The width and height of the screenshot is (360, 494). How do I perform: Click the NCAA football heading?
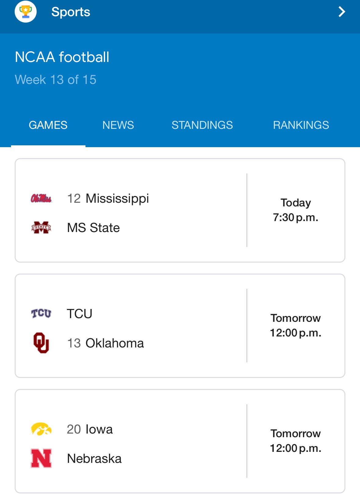(x=62, y=57)
